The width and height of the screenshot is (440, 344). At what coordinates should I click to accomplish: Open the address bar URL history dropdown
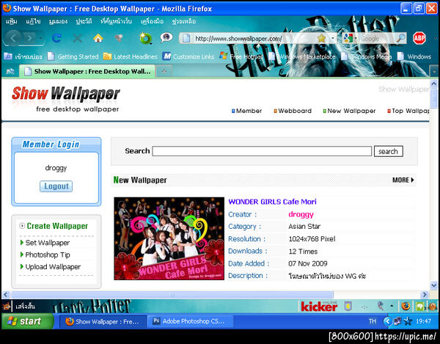(333, 38)
